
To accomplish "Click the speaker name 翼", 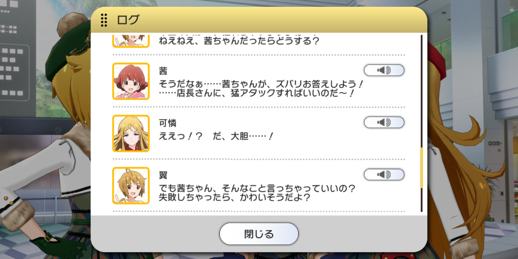I will (163, 176).
